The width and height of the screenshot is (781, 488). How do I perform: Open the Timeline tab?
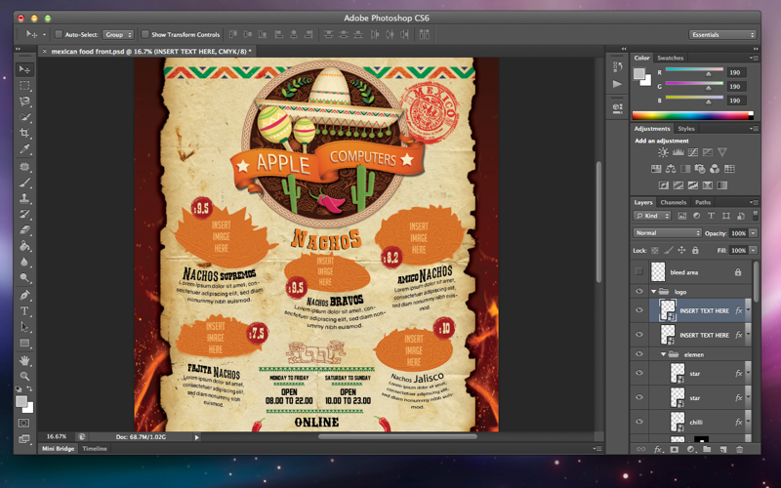click(x=95, y=448)
